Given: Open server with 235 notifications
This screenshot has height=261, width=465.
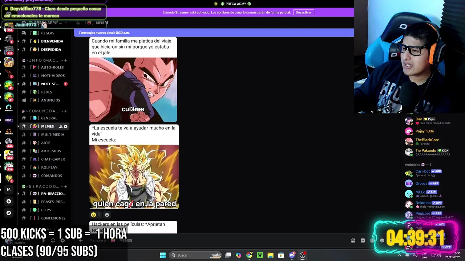Looking at the screenshot, I should (x=9, y=166).
